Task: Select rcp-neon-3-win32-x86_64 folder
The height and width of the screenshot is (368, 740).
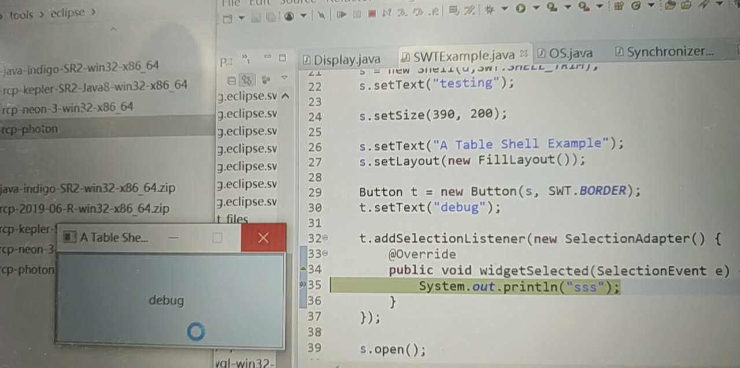Action: (67, 107)
